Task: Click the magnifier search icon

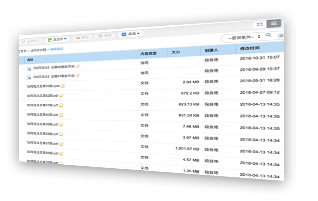Action: 269,35
